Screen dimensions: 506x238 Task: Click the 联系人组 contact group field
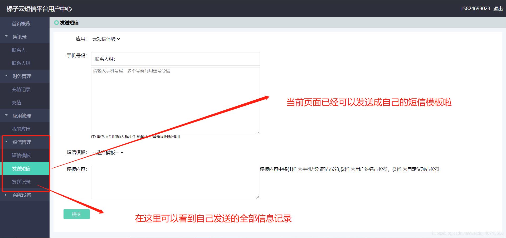click(175, 59)
